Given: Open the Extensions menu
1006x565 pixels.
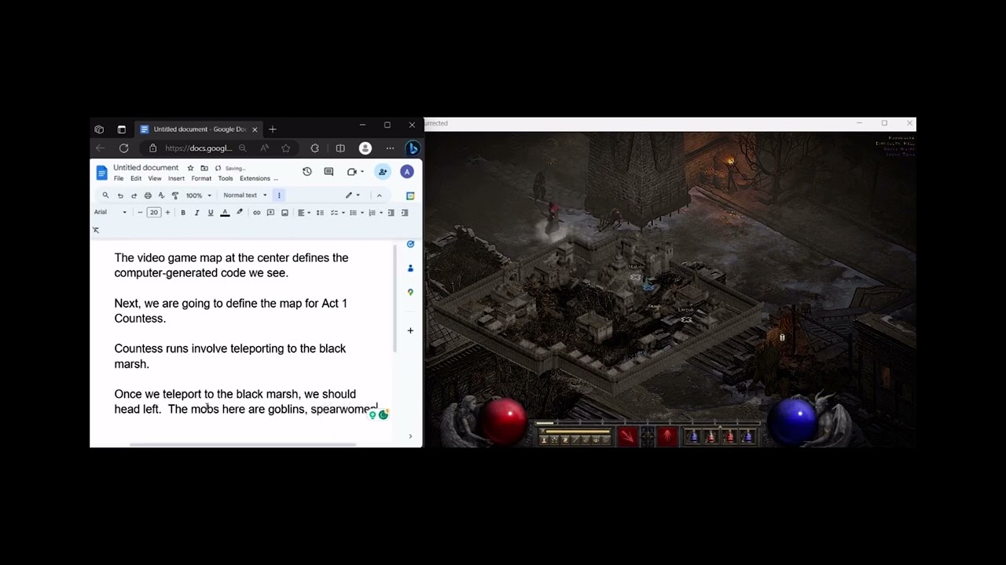Looking at the screenshot, I should [255, 179].
